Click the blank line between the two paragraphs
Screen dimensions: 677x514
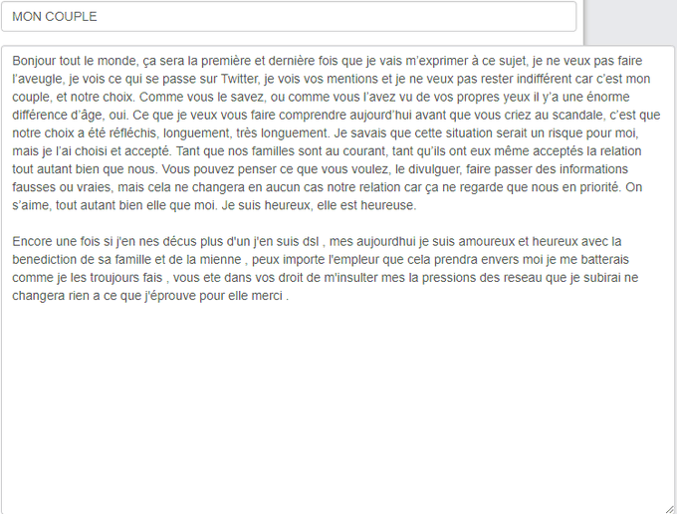(x=337, y=223)
